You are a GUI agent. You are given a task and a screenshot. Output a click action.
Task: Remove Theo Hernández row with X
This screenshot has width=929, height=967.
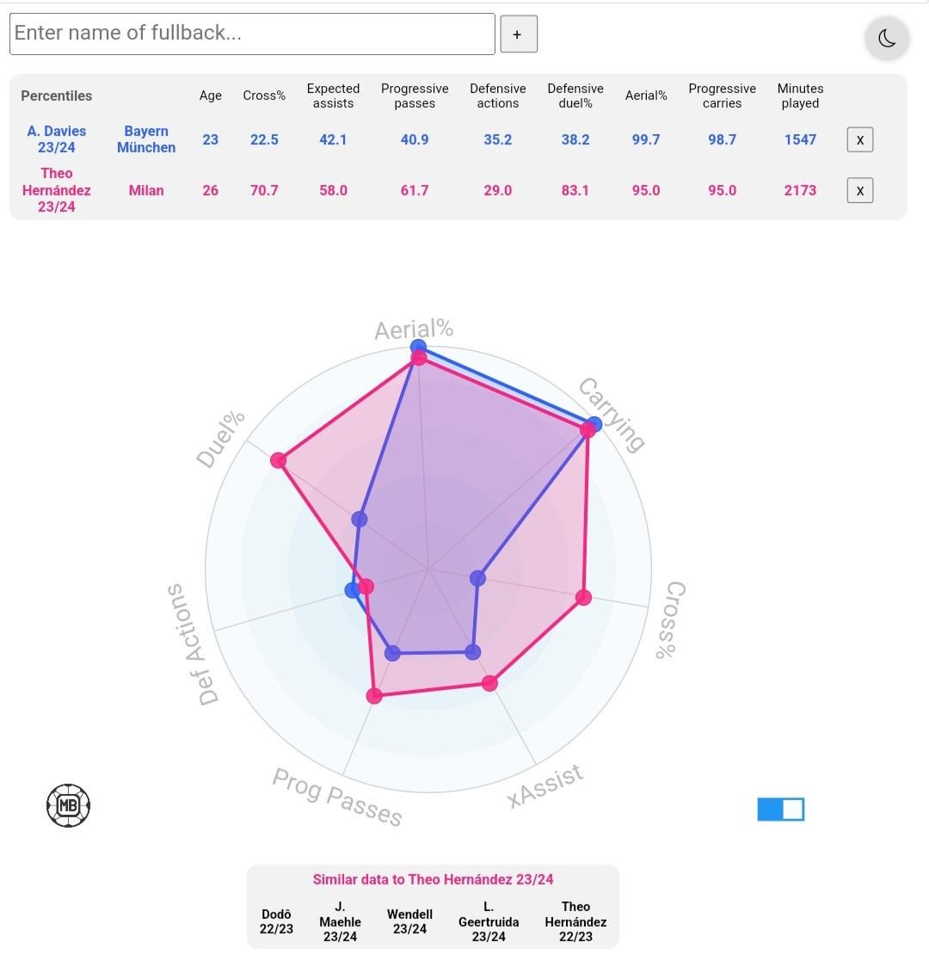point(859,190)
